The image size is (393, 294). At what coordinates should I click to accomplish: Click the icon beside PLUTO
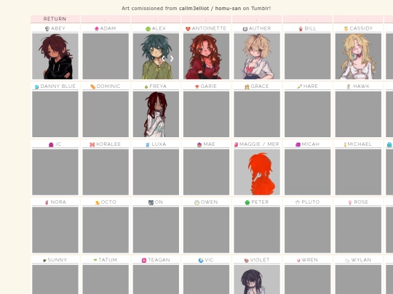[x=298, y=203]
